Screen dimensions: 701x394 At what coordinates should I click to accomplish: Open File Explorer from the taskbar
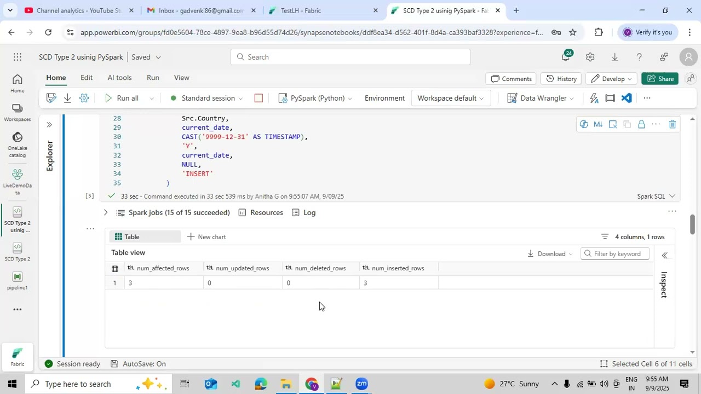pyautogui.click(x=286, y=384)
